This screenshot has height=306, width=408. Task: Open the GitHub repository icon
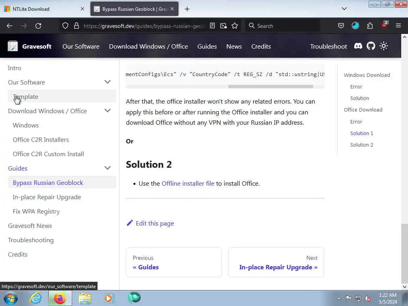tap(371, 46)
